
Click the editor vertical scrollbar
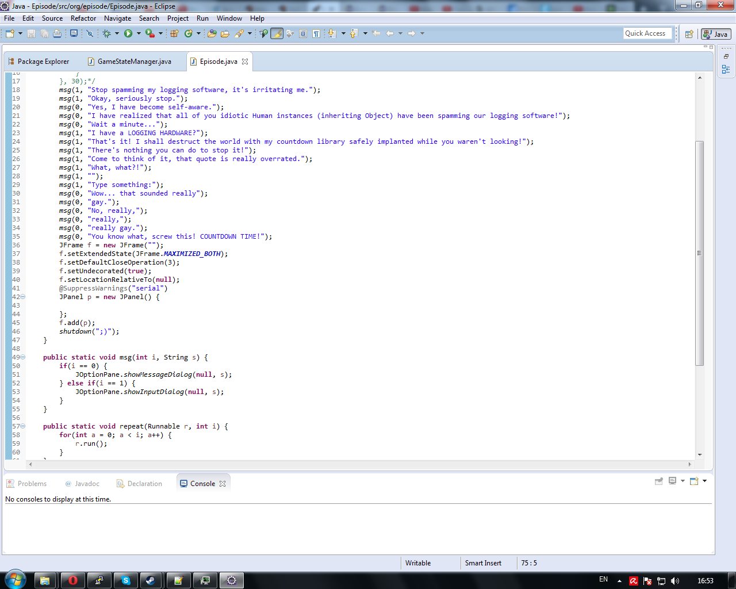tap(700, 253)
